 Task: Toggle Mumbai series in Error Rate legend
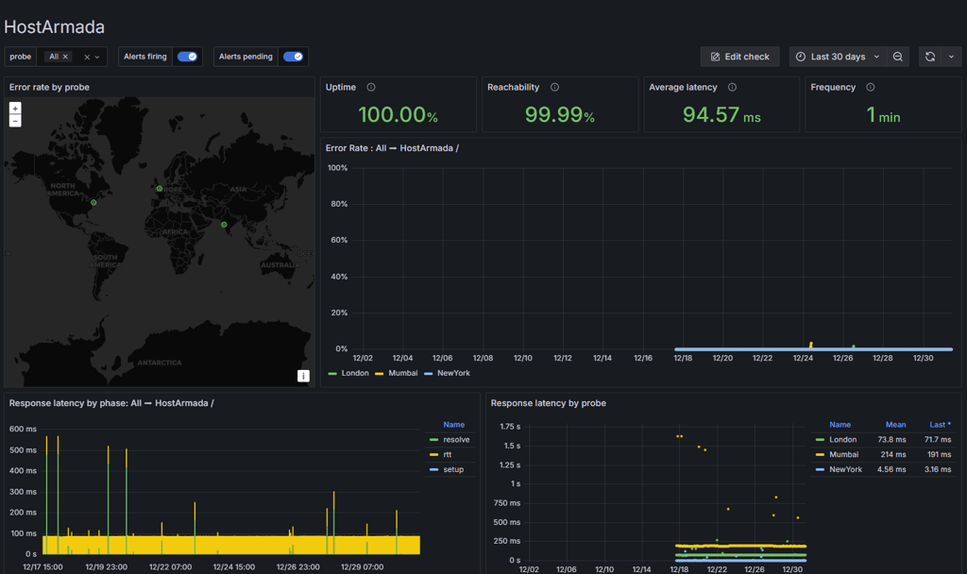[402, 373]
